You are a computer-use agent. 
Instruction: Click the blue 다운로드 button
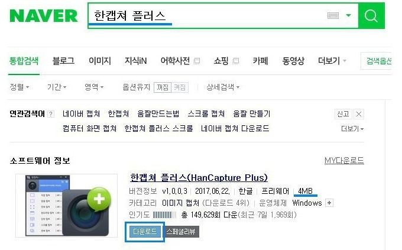[x=145, y=232]
